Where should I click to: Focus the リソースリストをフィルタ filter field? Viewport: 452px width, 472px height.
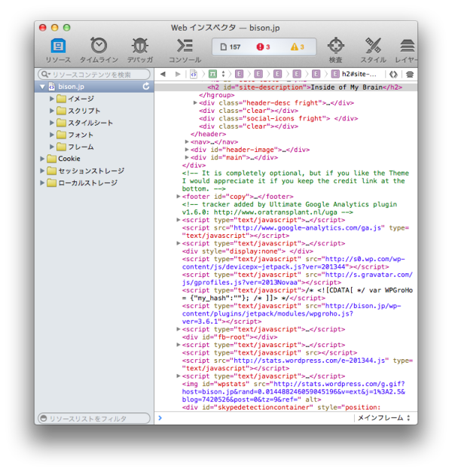tap(94, 419)
